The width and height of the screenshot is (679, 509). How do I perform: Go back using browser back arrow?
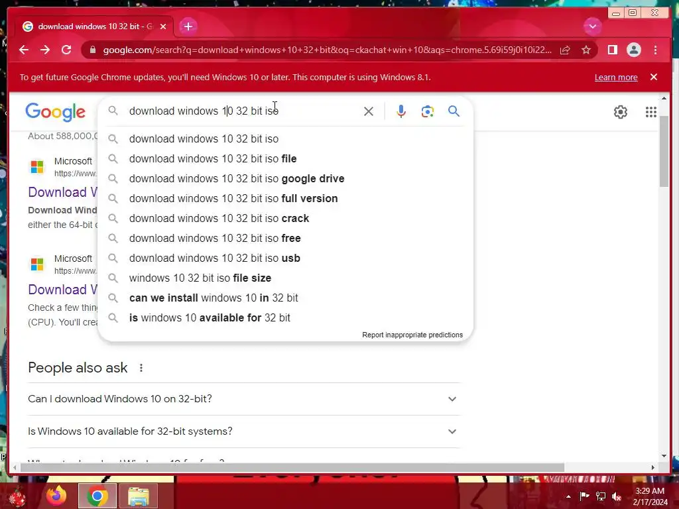point(24,50)
